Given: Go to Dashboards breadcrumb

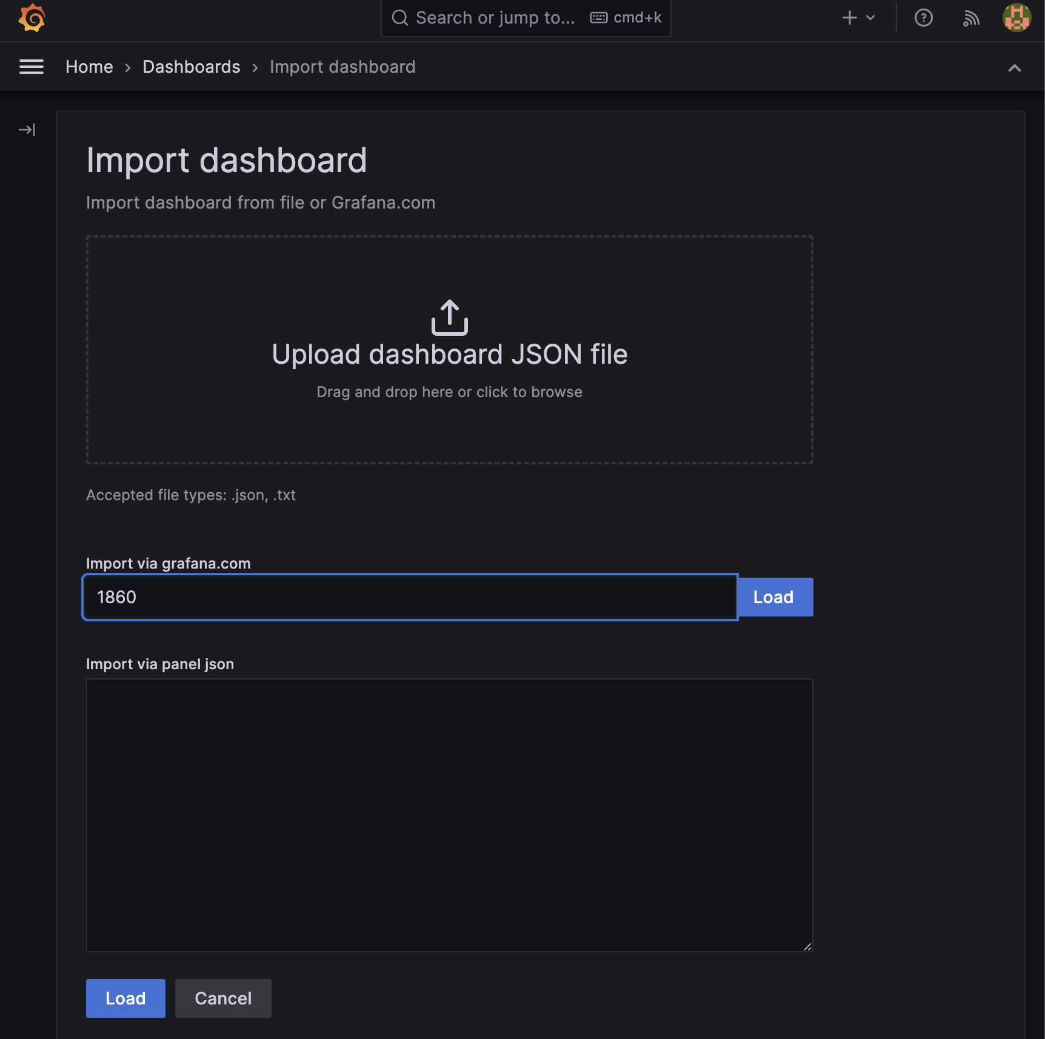Looking at the screenshot, I should coord(192,67).
